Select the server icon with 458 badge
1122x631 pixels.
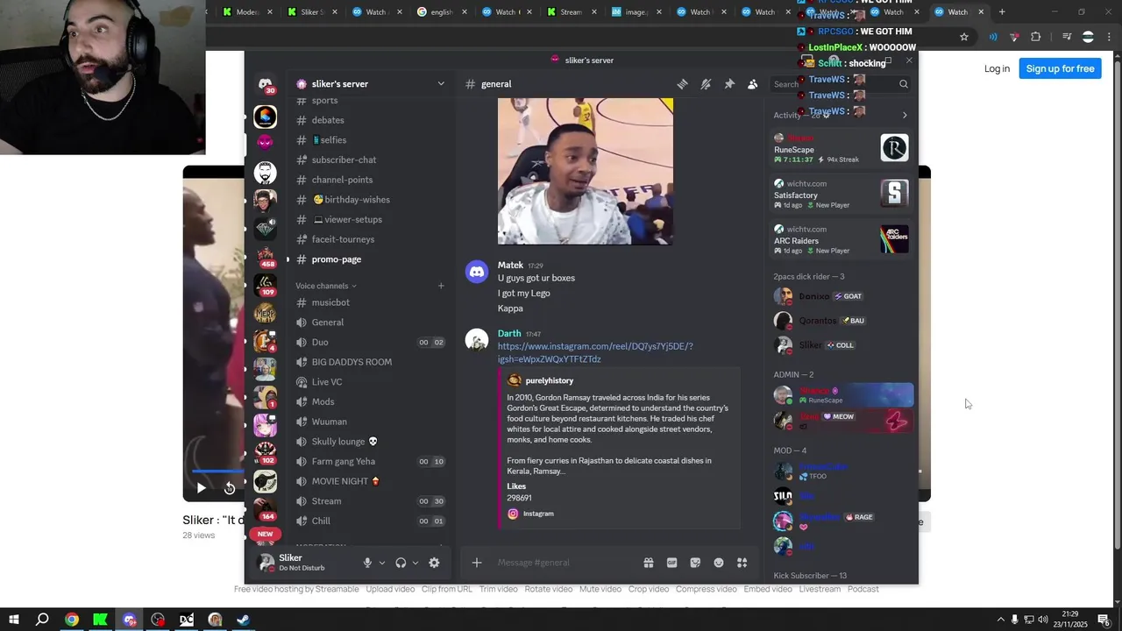point(265,257)
